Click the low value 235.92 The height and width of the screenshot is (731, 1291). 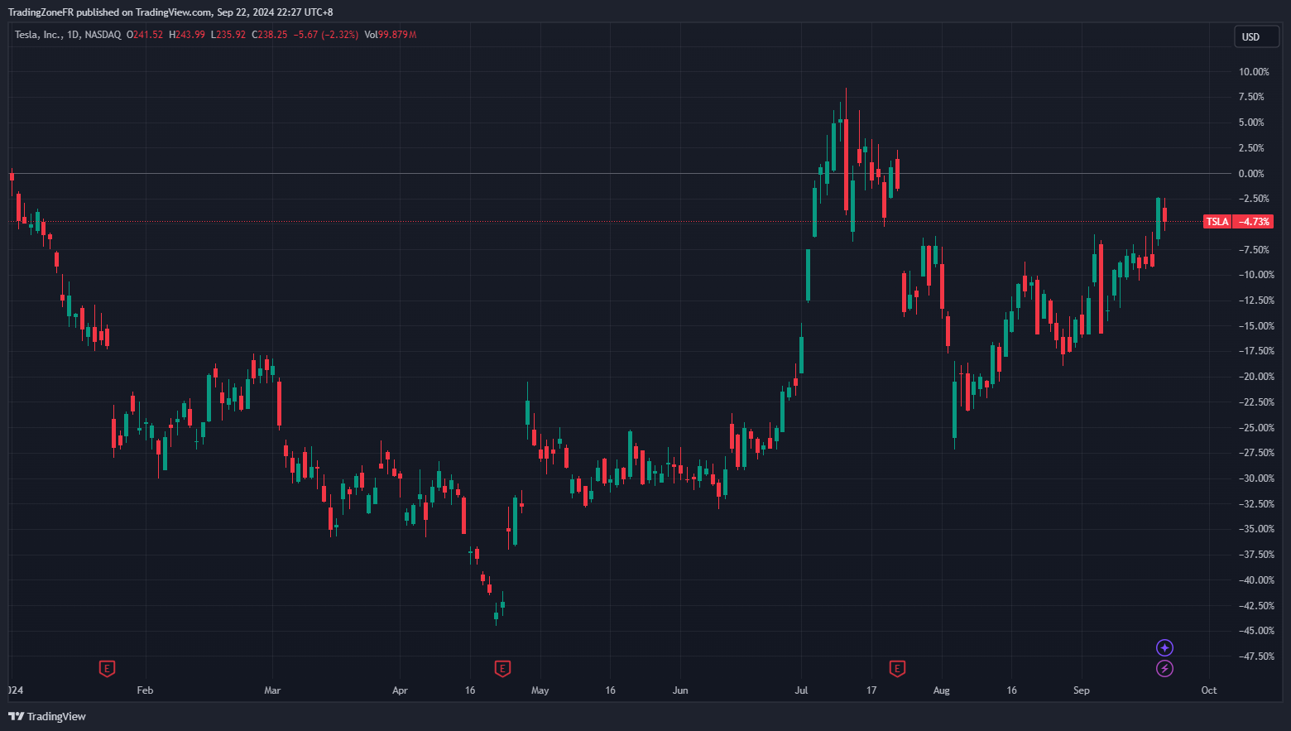[231, 35]
